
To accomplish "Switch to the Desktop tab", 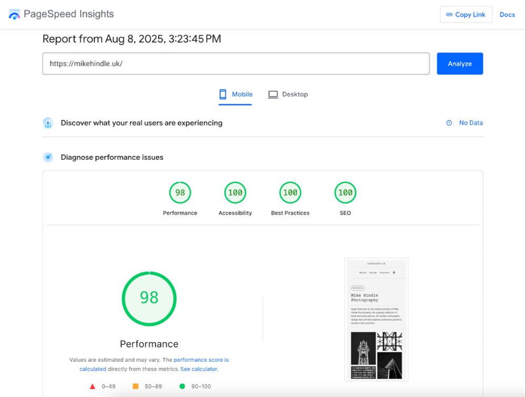I will 288,95.
